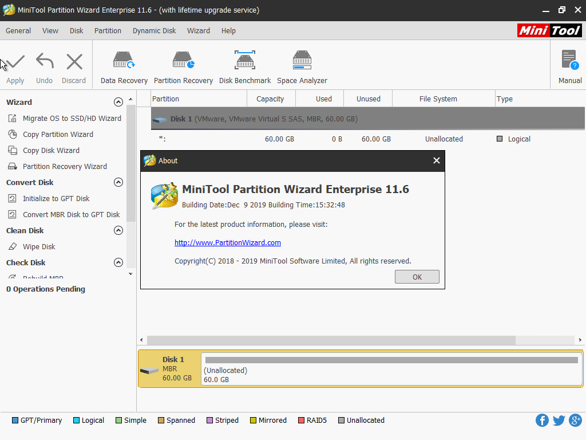The width and height of the screenshot is (586, 440).
Task: Sort by the Partition column header
Action: tap(199, 99)
